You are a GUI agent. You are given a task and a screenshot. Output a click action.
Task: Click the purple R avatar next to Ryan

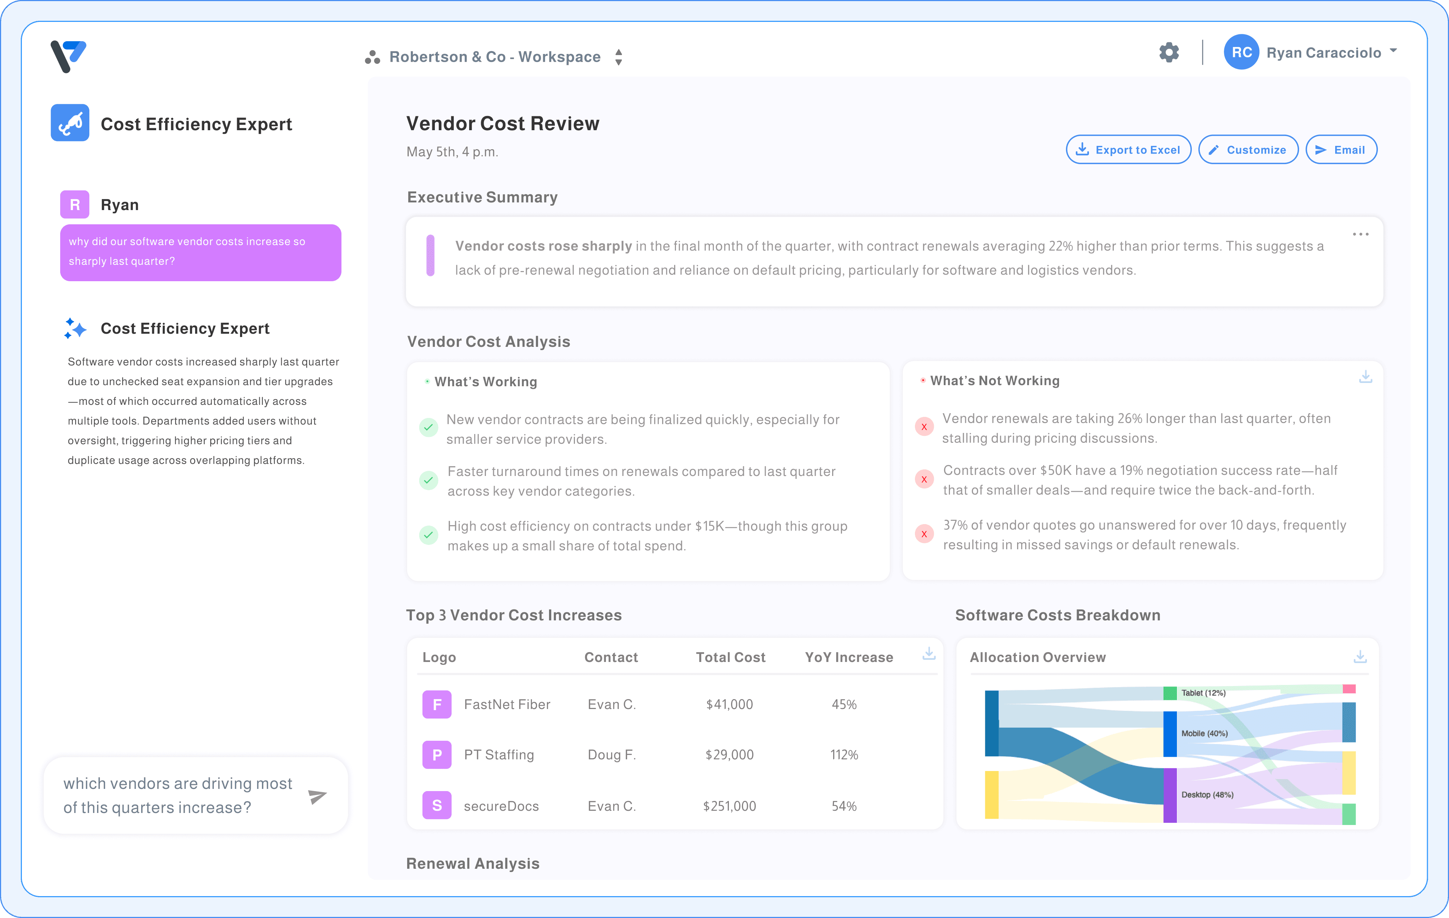click(x=75, y=205)
